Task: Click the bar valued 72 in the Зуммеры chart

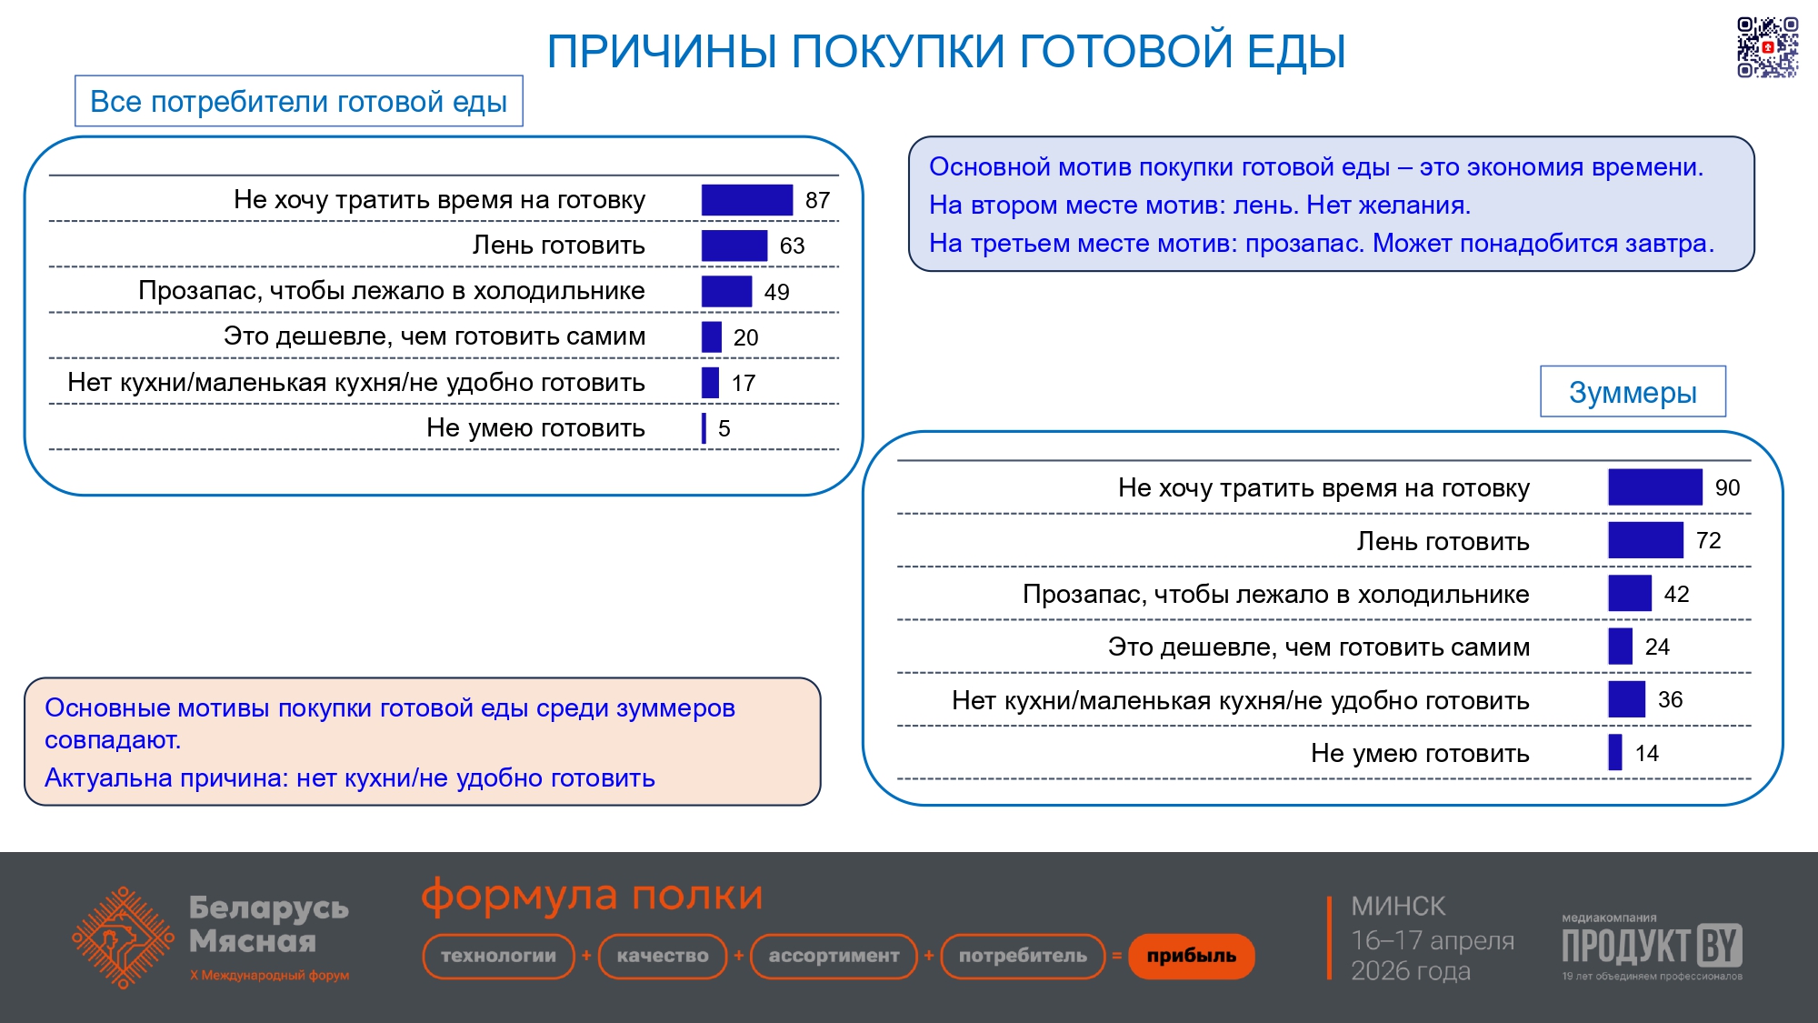Action: pos(1646,540)
